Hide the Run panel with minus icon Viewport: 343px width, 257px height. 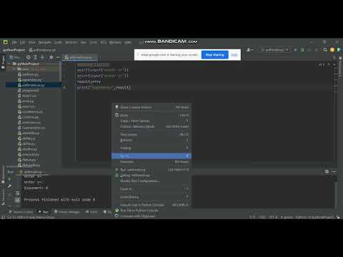click(x=334, y=171)
